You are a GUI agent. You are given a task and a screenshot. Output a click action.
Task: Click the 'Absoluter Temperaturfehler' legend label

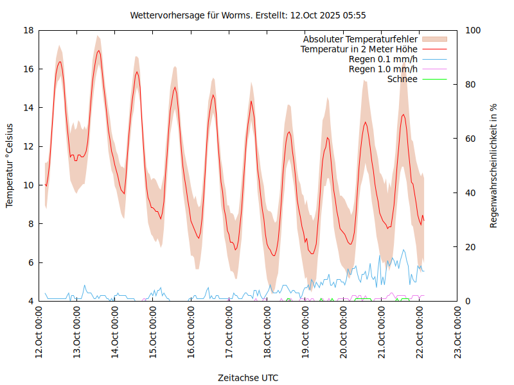(x=360, y=39)
